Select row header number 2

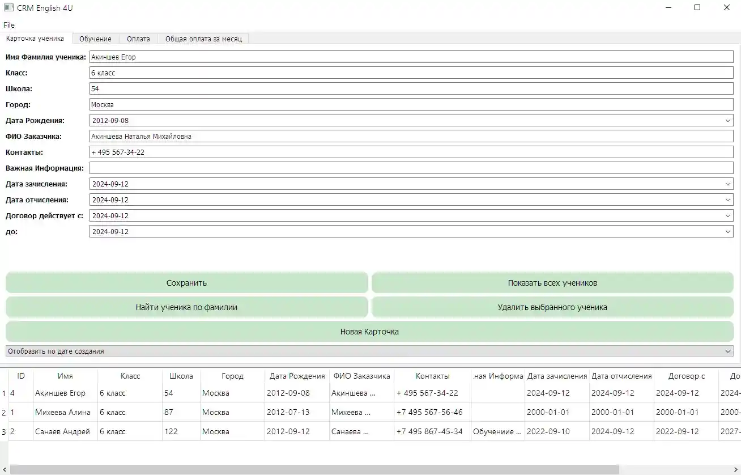tap(4, 412)
